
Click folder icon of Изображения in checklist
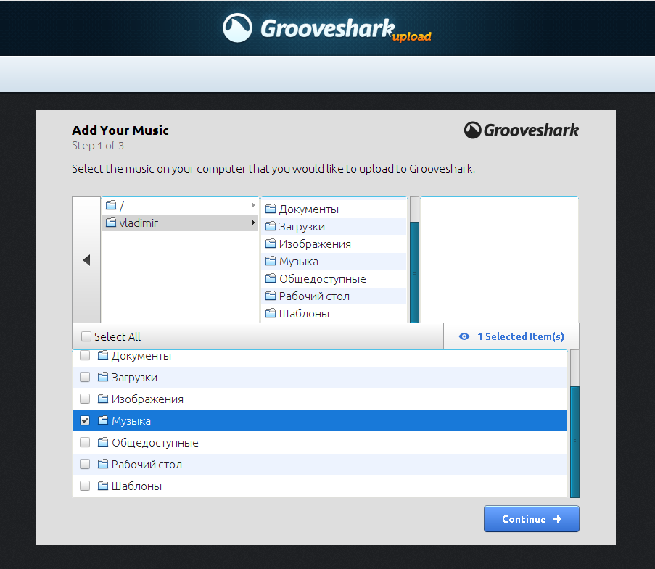coord(103,399)
